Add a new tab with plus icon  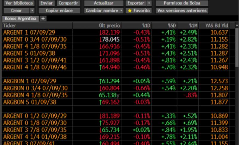click(x=43, y=18)
